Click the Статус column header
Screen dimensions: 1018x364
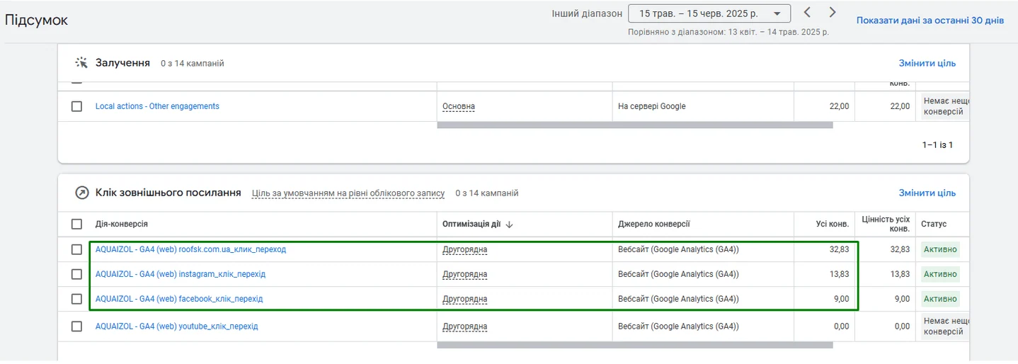(934, 224)
